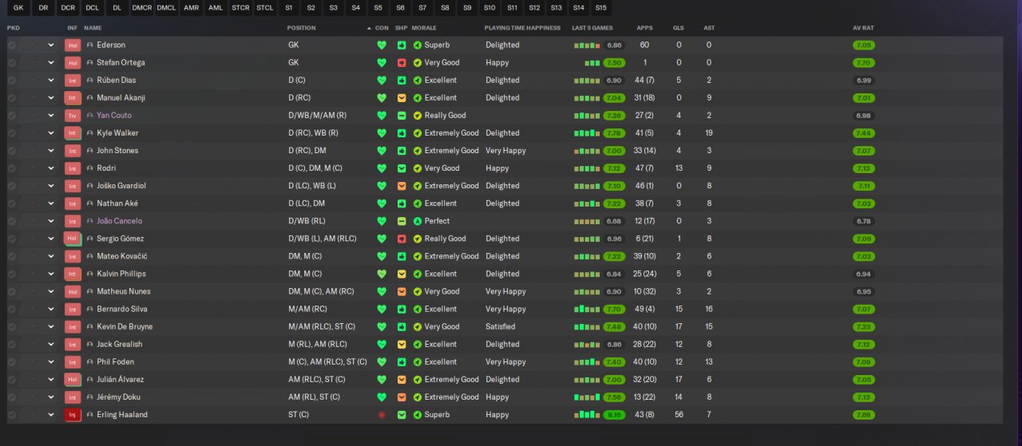The width and height of the screenshot is (1022, 446).
Task: Click Julián Álvarez's Hol status badge
Action: pyautogui.click(x=73, y=380)
